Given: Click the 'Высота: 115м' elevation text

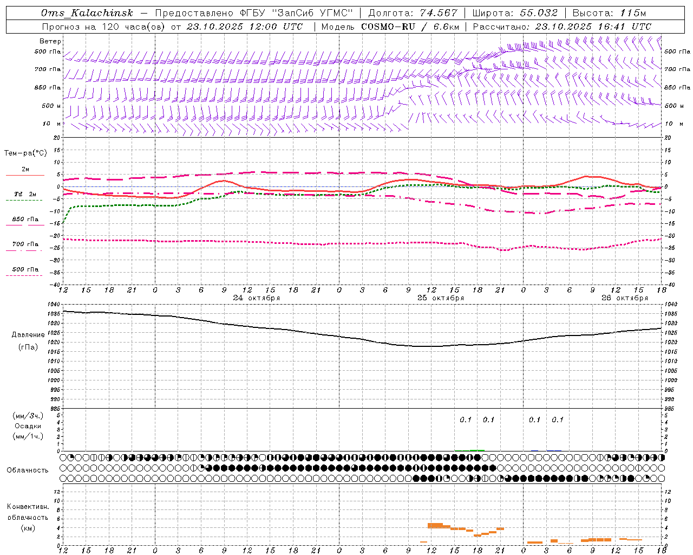Looking at the screenshot, I should coord(609,13).
